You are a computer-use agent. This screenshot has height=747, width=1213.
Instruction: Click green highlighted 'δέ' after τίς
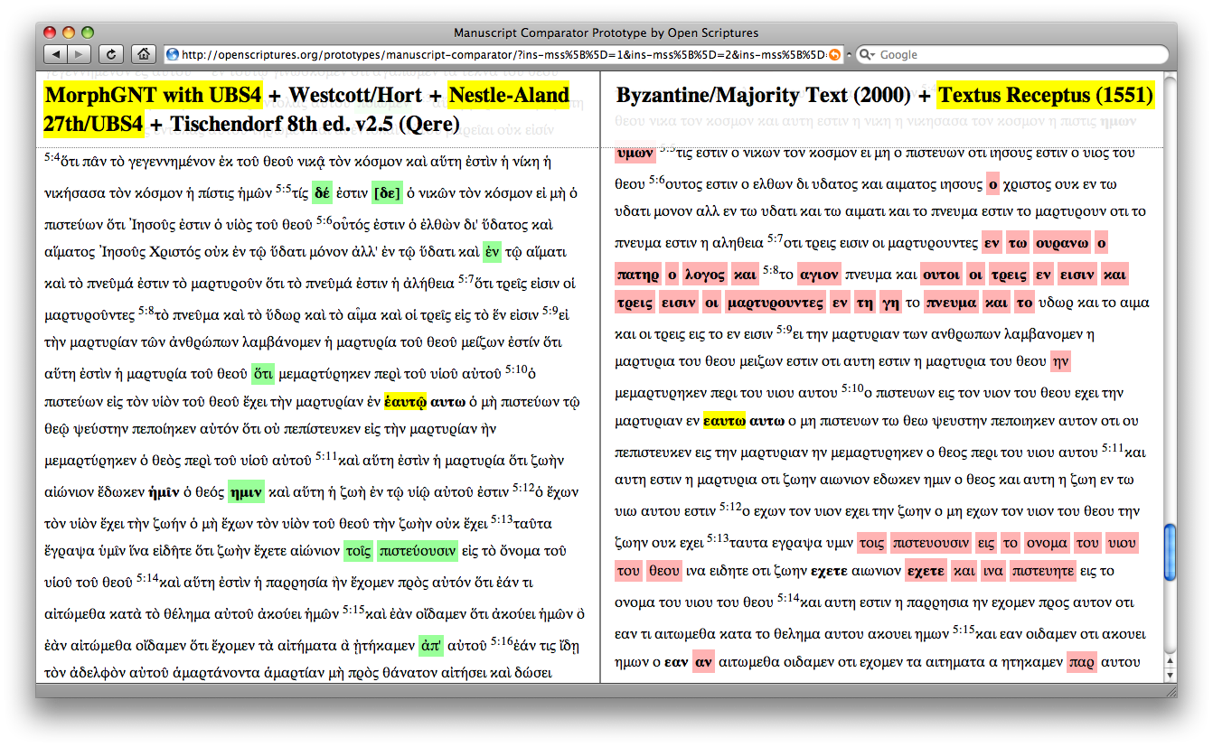point(322,193)
